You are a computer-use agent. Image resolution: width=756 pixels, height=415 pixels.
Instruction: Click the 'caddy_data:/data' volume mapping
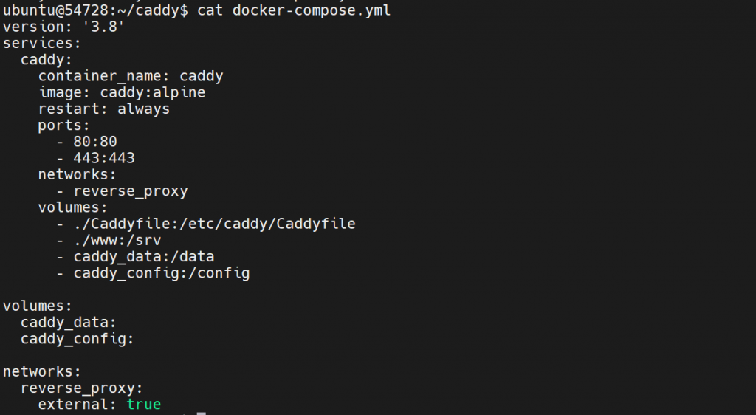144,257
